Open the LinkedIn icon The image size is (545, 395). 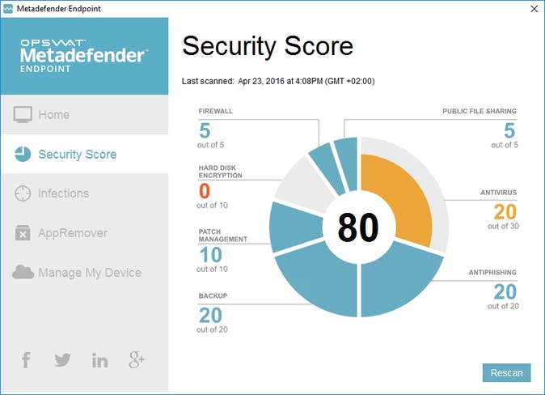click(x=99, y=360)
